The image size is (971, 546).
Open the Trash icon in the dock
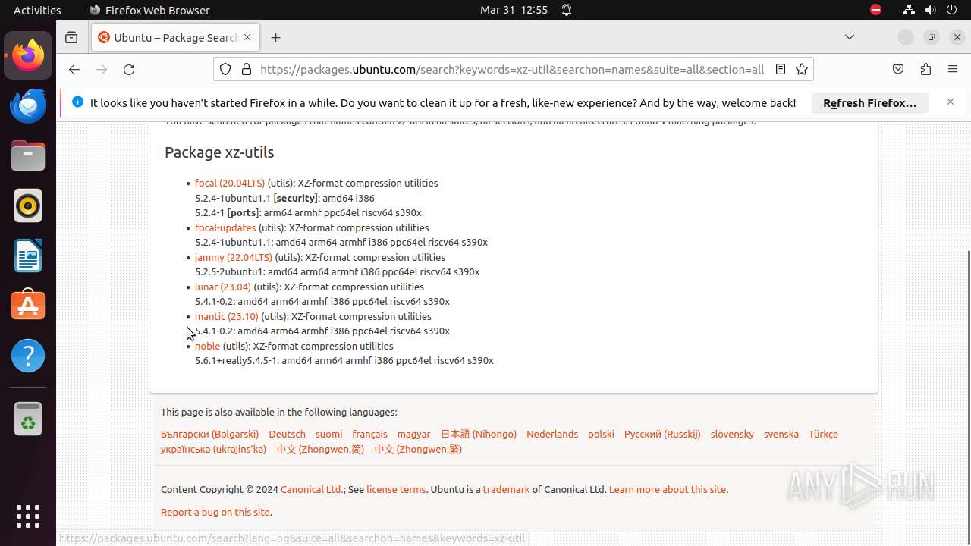pyautogui.click(x=28, y=419)
